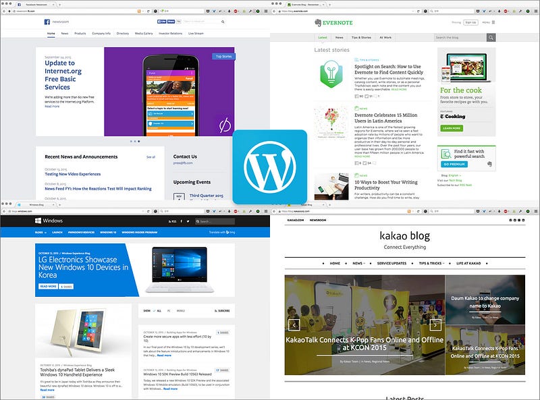Open Toshiba dynaPad tablet article thumbnail
Screen dimensions: 540x400
coord(83,331)
